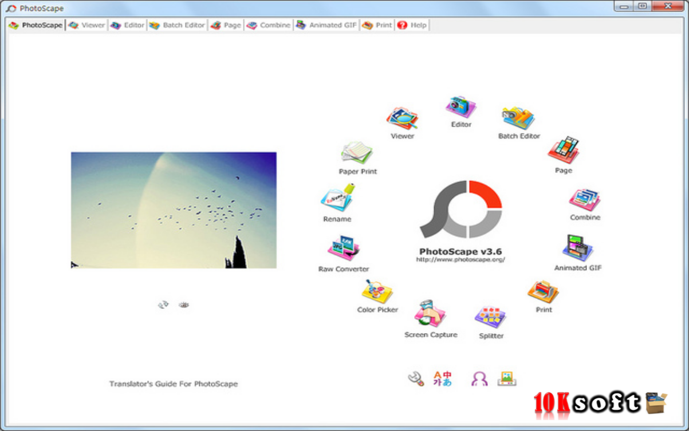689x431 pixels.
Task: Launch the Combine icon on the right
Action: pos(585,200)
